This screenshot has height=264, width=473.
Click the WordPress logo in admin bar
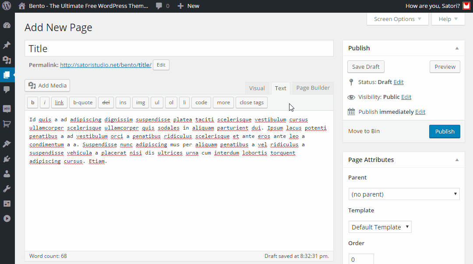(x=7, y=6)
